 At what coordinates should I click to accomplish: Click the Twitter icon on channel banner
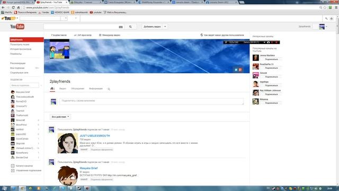236,70
